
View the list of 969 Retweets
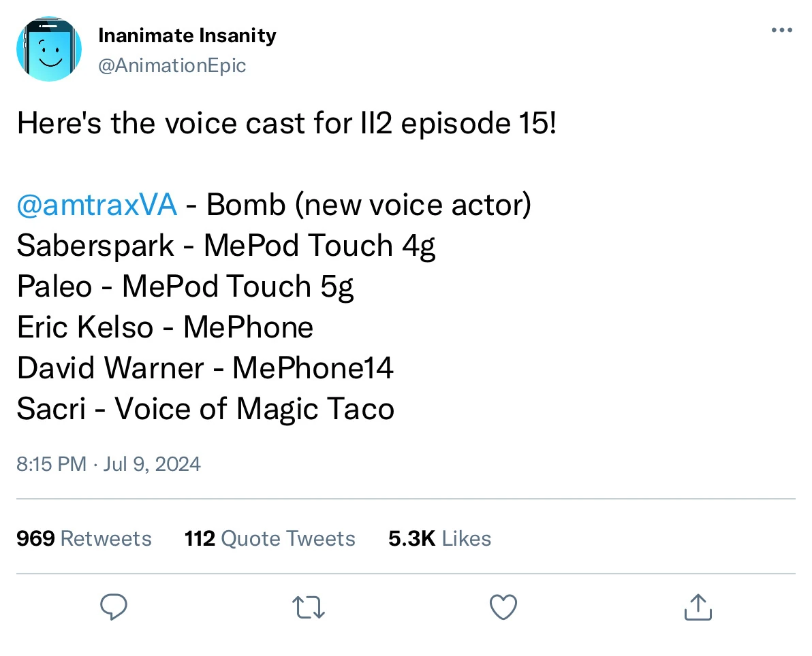pos(83,538)
